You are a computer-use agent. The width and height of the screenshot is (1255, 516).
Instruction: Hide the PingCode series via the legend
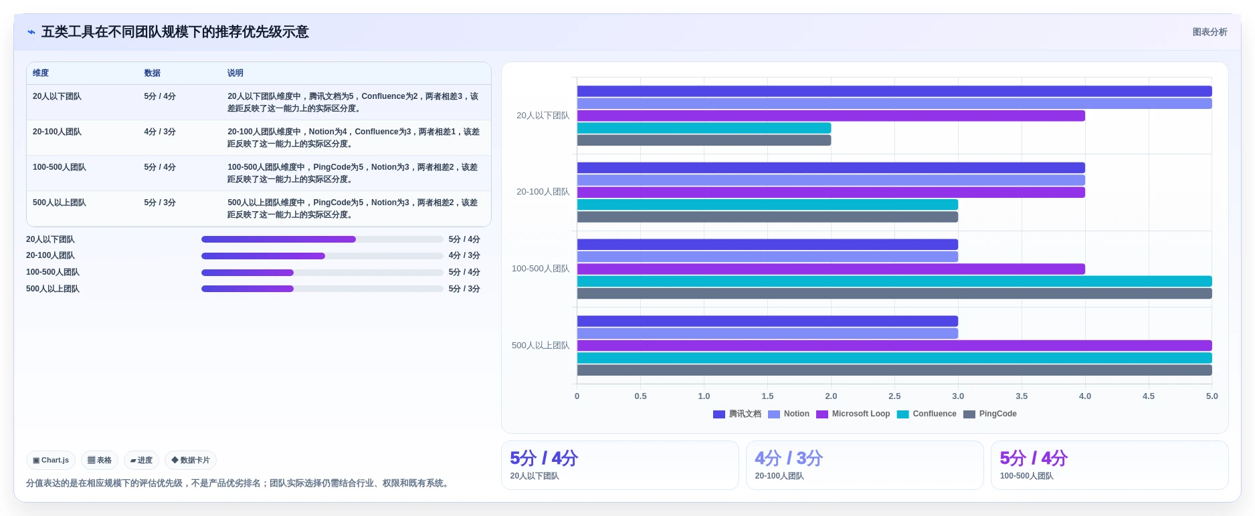click(x=990, y=414)
